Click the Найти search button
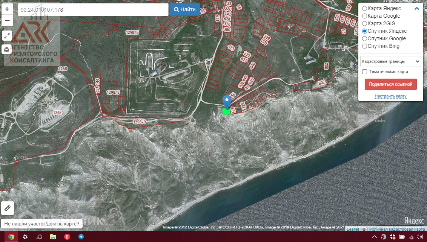Image resolution: width=427 pixels, height=242 pixels. [184, 9]
